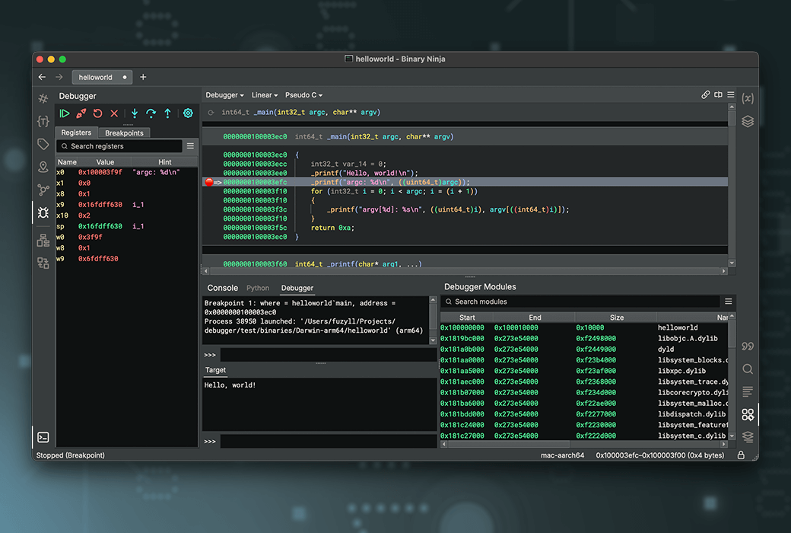Open the Pseudo C language dropdown
Viewport: 791px width, 533px height.
303,95
